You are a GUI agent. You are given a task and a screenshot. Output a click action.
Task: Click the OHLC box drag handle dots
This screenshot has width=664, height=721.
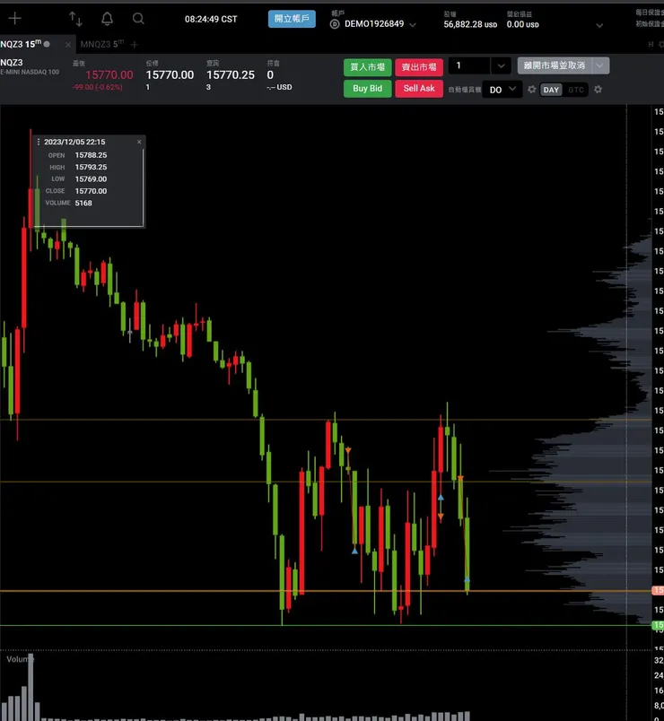pyautogui.click(x=39, y=142)
